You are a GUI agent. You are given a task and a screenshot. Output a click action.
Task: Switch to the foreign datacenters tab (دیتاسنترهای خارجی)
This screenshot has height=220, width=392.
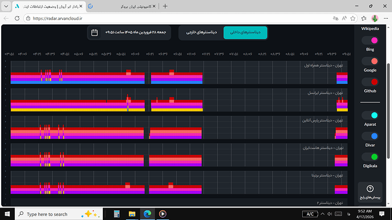coord(201,32)
